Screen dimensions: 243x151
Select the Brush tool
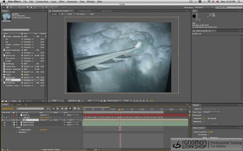pyautogui.click(x=40, y=7)
